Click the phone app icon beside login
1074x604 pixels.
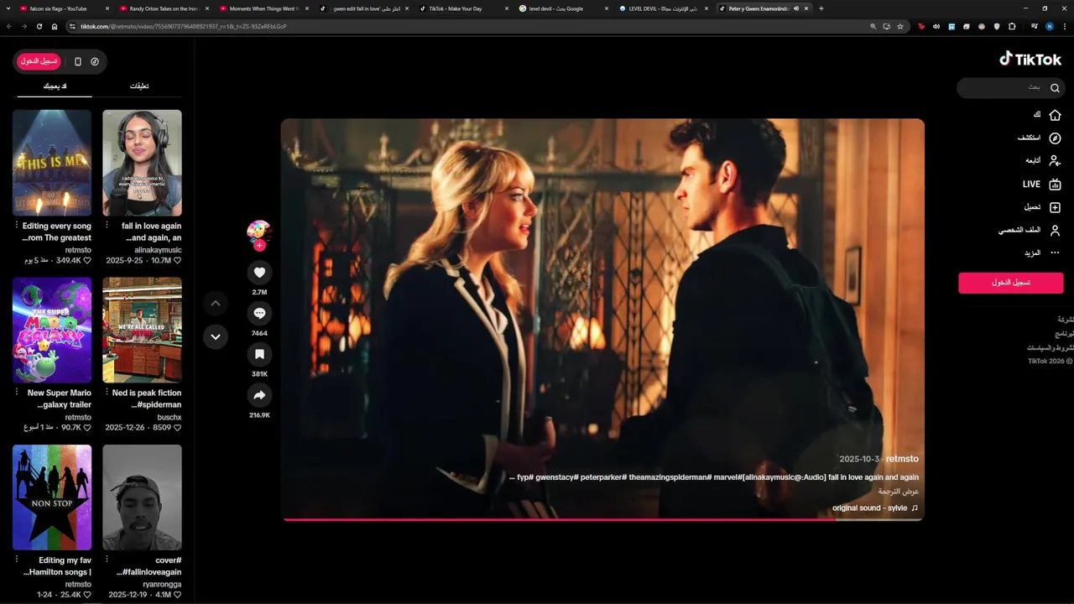(78, 61)
